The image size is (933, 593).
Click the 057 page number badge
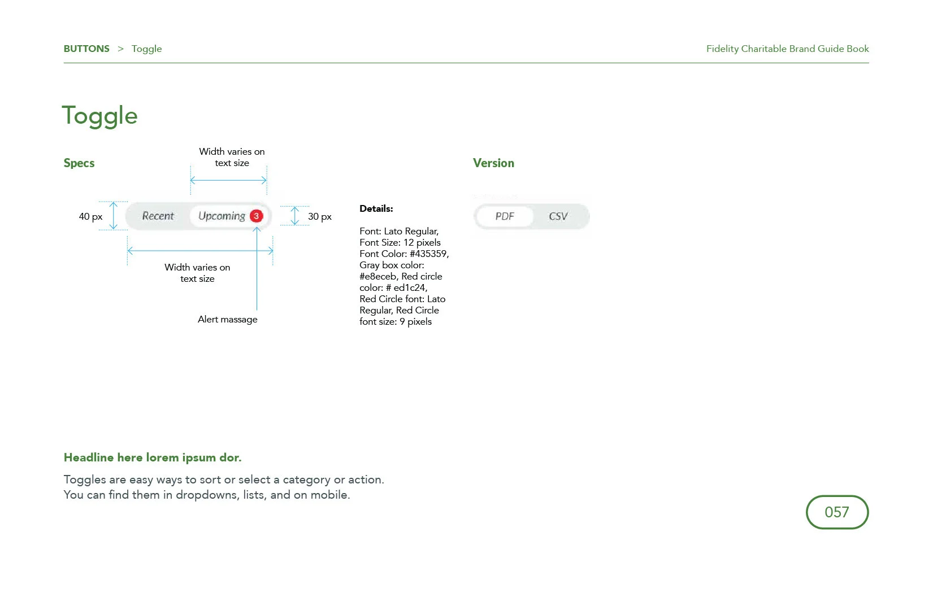(x=837, y=512)
